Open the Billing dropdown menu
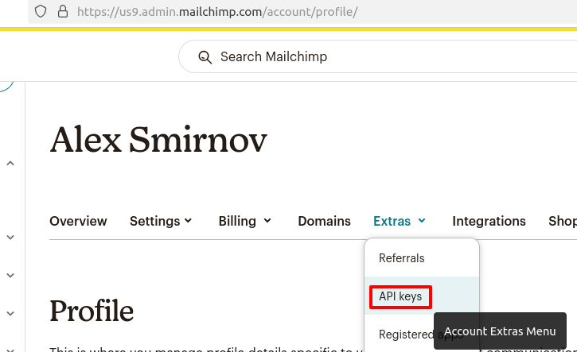The image size is (577, 352). [x=244, y=221]
